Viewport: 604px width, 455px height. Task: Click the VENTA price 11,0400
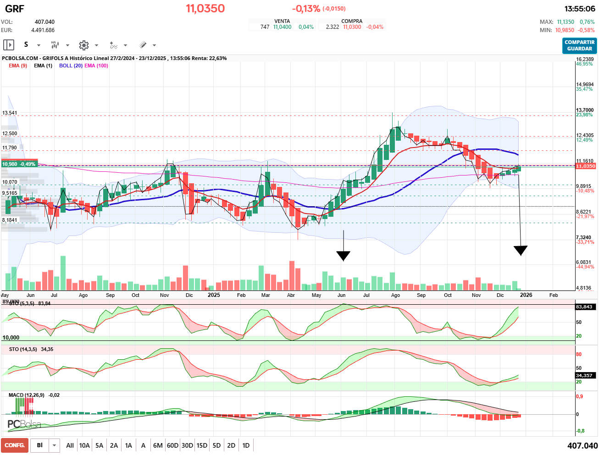pyautogui.click(x=282, y=27)
